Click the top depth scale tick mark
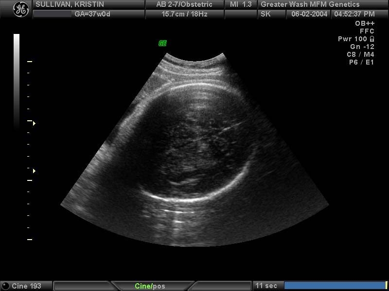Viewport: 389px width, 291px height. click(x=30, y=62)
